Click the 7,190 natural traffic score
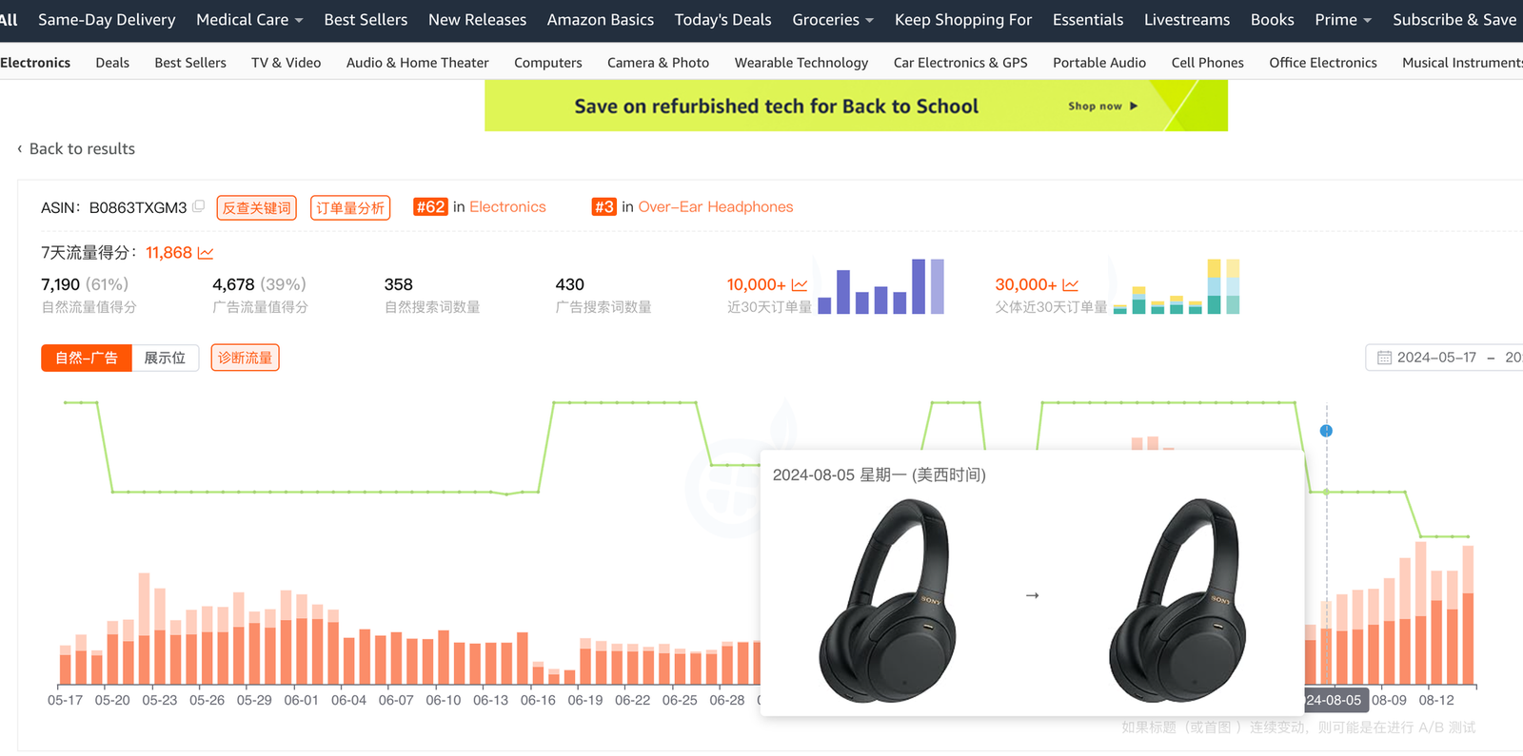Viewport: 1523px width, 756px height. pos(61,284)
